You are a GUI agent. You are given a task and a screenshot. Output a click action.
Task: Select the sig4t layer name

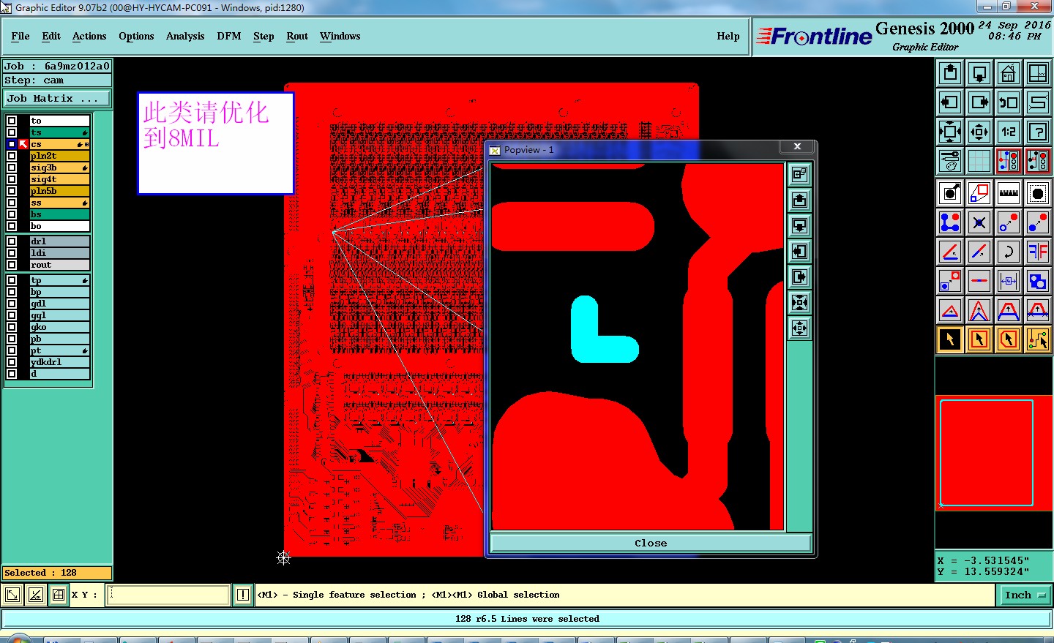(59, 179)
